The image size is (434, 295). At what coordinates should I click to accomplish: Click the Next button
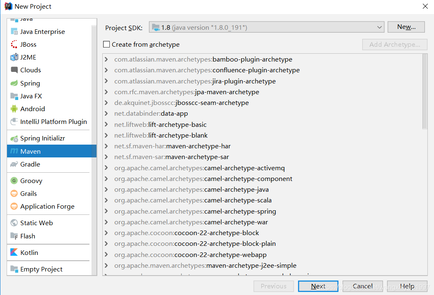(318, 286)
